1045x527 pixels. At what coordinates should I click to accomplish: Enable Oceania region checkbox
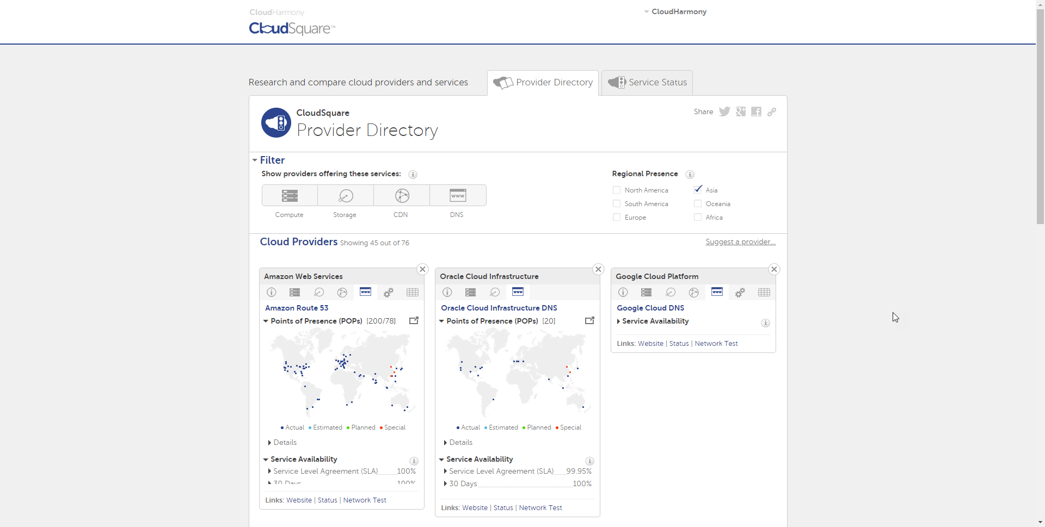pos(698,203)
